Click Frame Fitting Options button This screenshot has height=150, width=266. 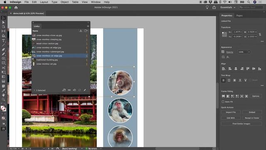256,96
